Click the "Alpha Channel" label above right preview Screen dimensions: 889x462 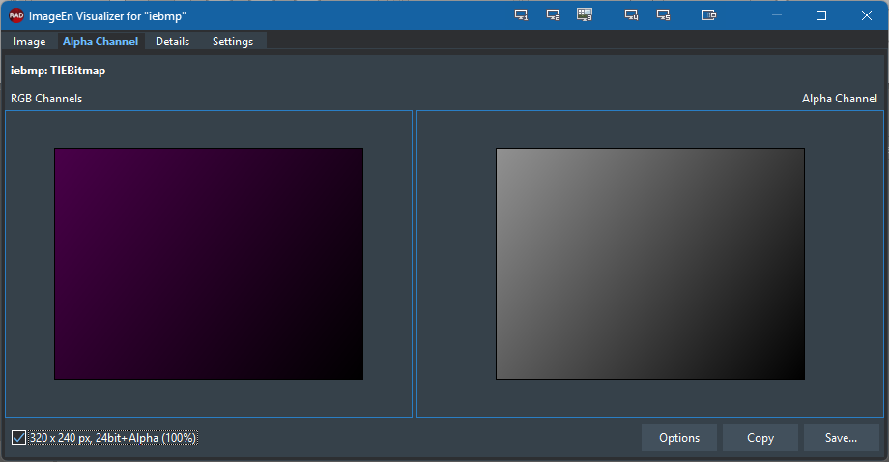click(x=839, y=99)
